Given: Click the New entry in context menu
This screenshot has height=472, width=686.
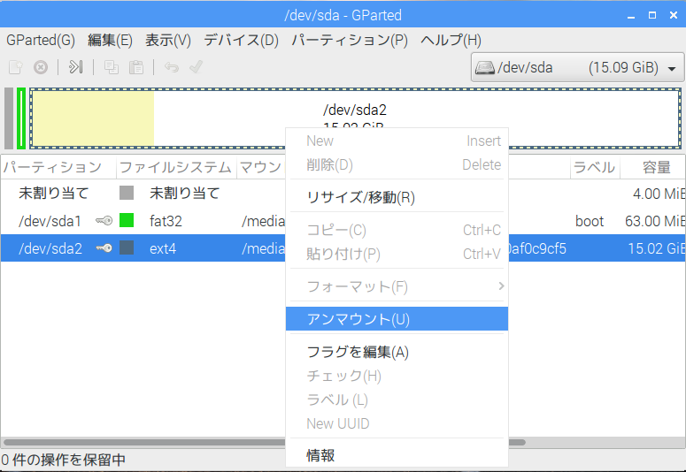Looking at the screenshot, I should point(397,141).
